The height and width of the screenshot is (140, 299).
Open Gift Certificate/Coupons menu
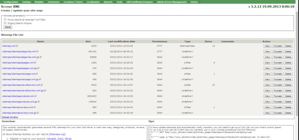click(x=139, y=2)
